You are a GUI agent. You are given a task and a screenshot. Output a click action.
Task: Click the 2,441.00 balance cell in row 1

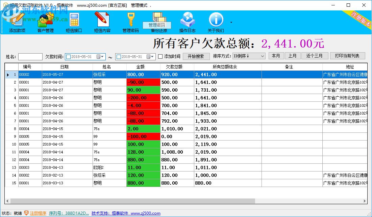(x=228, y=74)
